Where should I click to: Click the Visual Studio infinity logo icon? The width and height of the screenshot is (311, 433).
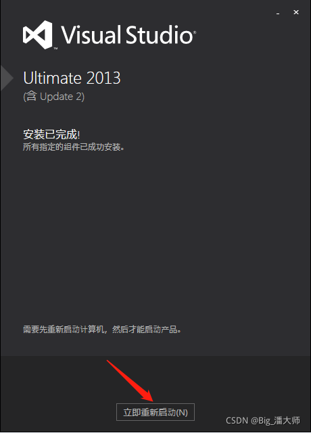[x=38, y=35]
